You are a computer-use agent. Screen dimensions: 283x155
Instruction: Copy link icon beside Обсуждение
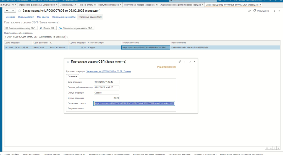pos(250,11)
